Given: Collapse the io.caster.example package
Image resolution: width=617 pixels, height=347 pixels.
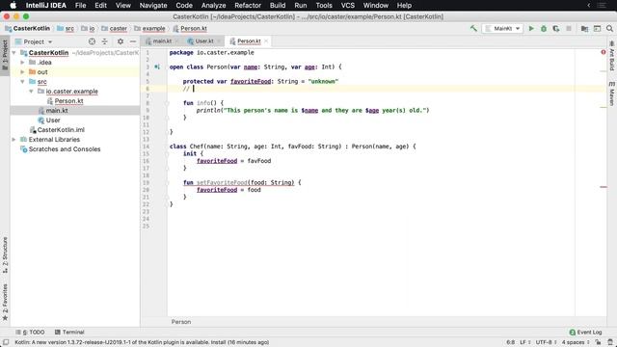Looking at the screenshot, I should click(31, 92).
